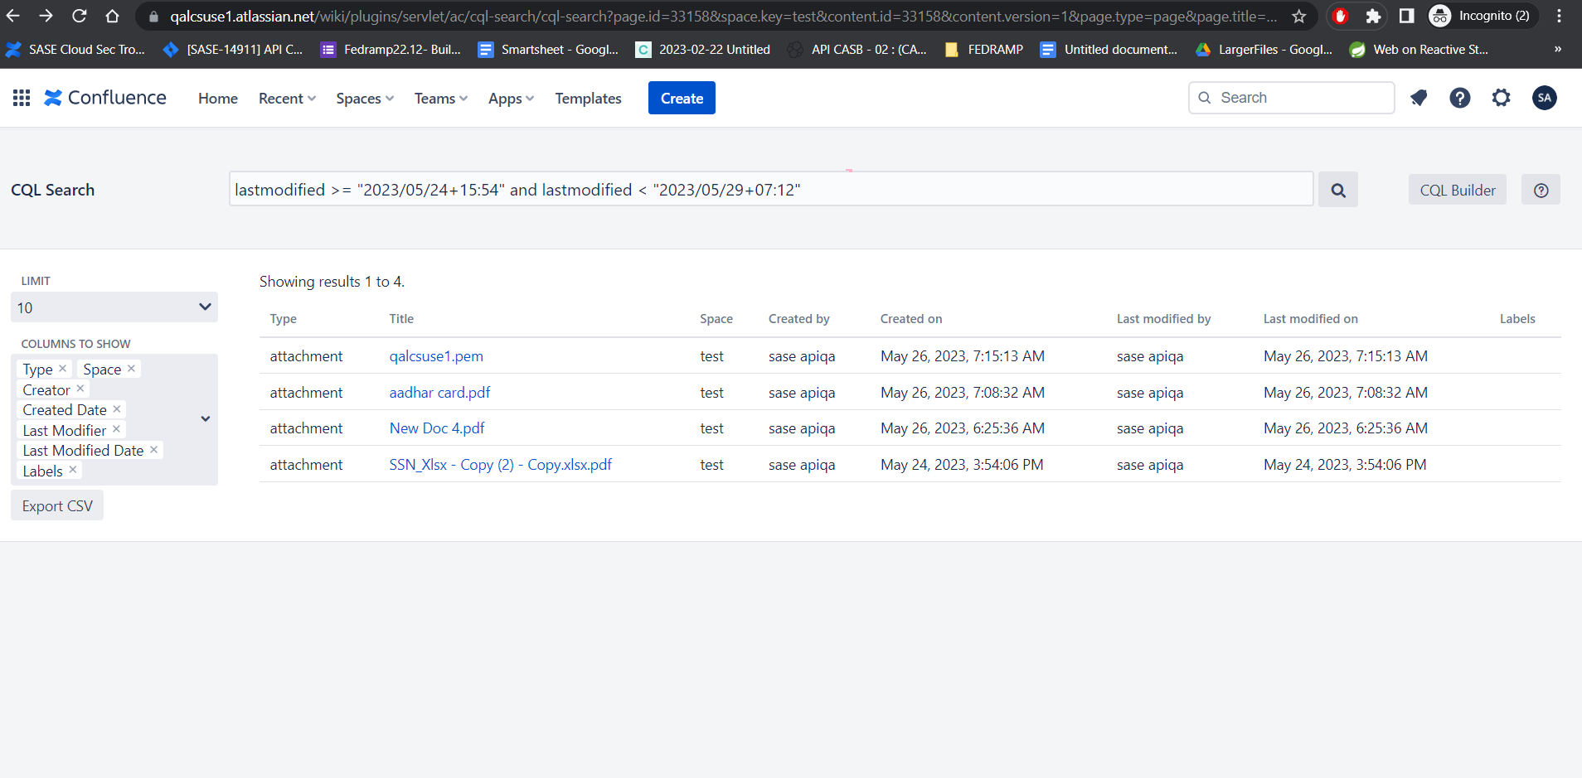Viewport: 1582px width, 778px height.
Task: Click in the CQL query input field
Action: click(771, 189)
